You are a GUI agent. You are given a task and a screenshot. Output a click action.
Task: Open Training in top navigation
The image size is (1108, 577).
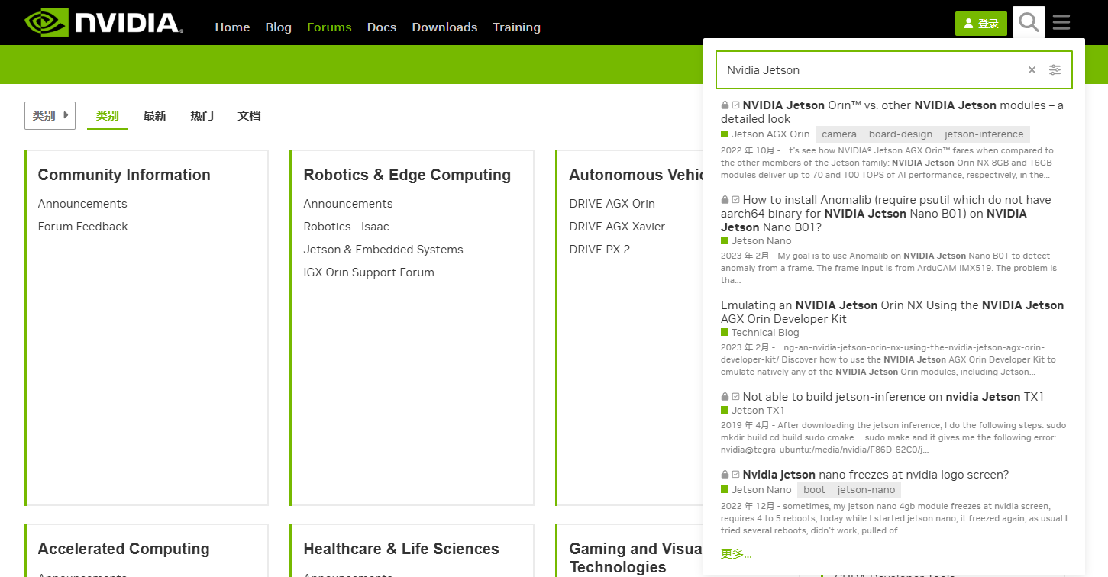pos(516,27)
